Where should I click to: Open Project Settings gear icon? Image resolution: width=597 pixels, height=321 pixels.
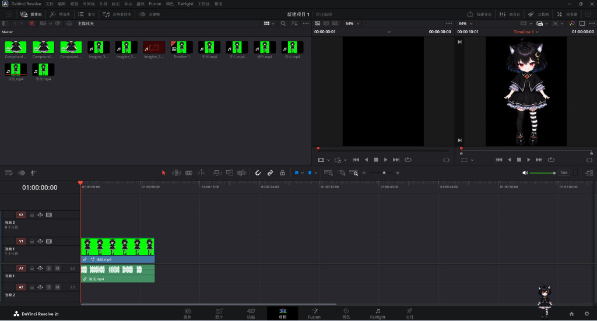click(x=587, y=314)
